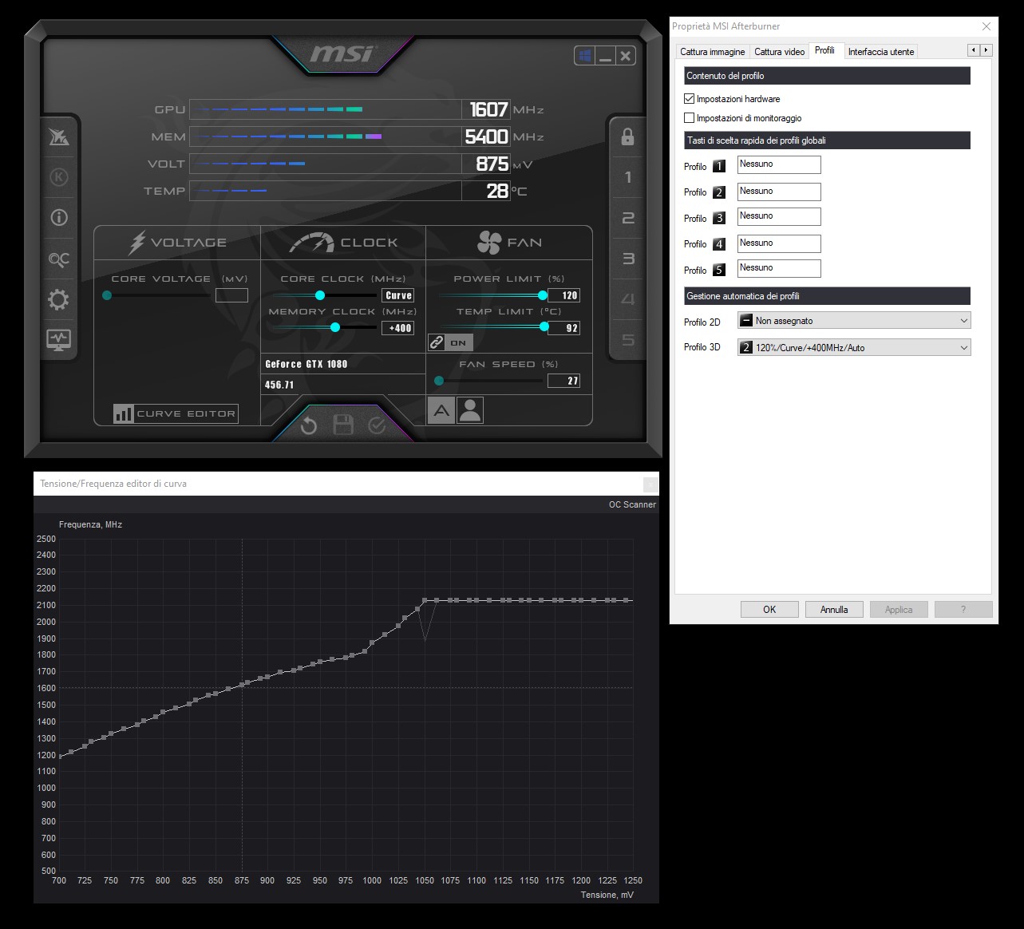Load profile slot 2 on right sidebar
The image size is (1024, 929).
(x=628, y=218)
